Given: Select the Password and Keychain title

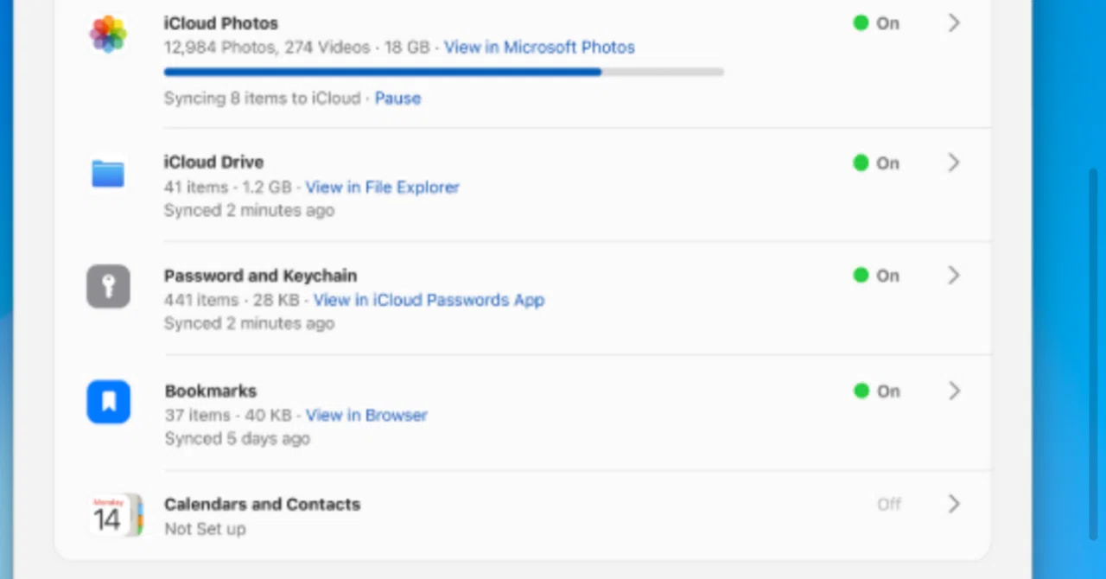Looking at the screenshot, I should [260, 276].
